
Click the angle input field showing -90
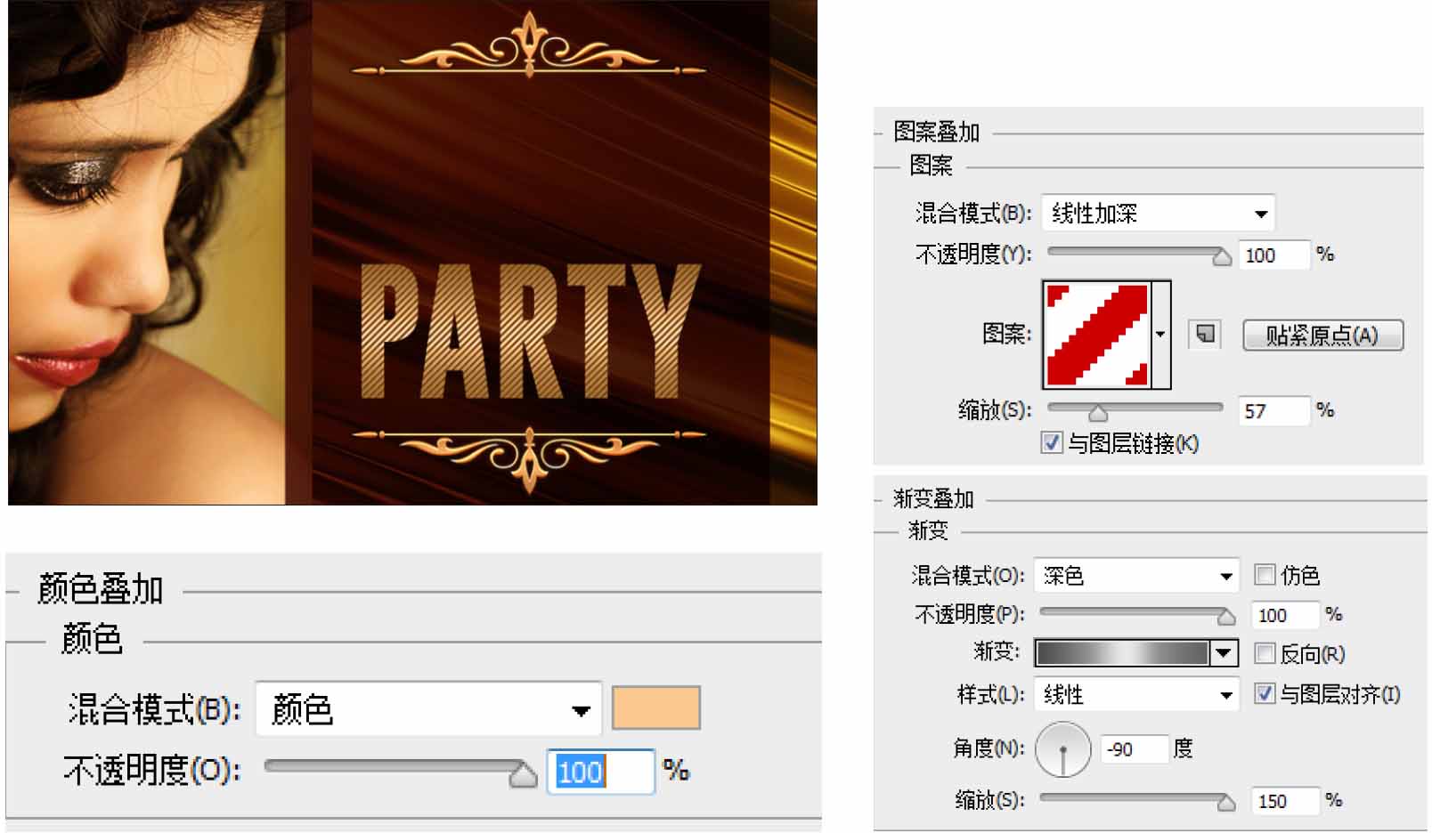[1134, 749]
